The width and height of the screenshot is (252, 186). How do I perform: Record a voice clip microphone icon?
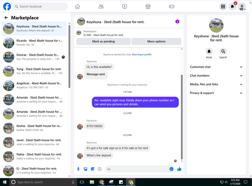(78, 169)
